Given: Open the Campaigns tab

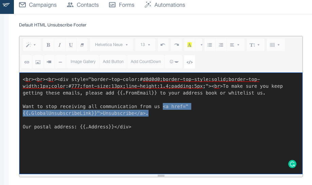Looking at the screenshot, I should pyautogui.click(x=38, y=5).
